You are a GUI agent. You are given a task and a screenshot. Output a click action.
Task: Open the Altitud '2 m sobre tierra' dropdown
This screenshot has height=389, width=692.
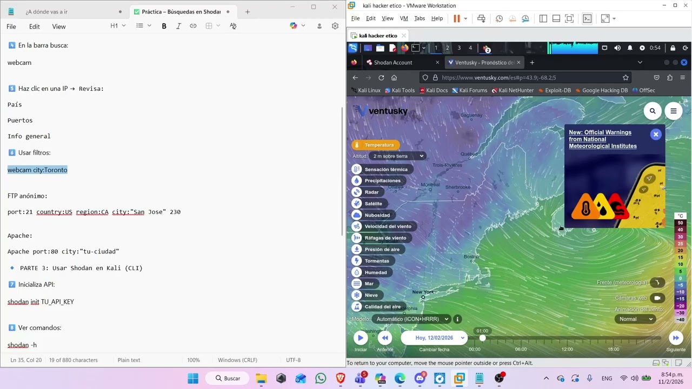click(398, 156)
